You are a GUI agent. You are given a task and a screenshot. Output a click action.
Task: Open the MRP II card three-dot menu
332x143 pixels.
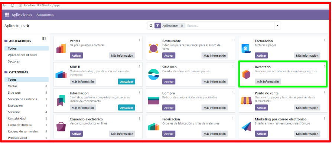139,66
